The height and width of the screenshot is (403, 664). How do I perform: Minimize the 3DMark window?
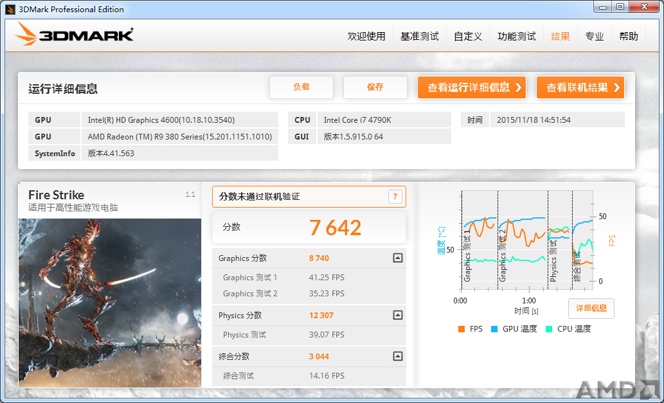[x=603, y=7]
